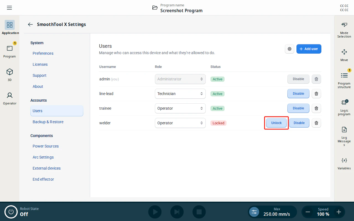The image size is (354, 221).
Task: Open the trainee role dropdown
Action: tap(180, 108)
